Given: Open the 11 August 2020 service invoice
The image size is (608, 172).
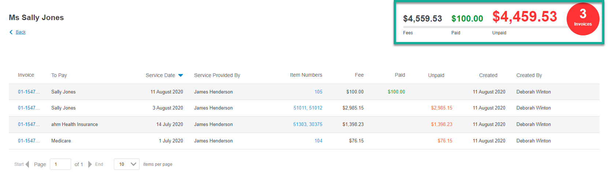Looking at the screenshot, I should 29,92.
